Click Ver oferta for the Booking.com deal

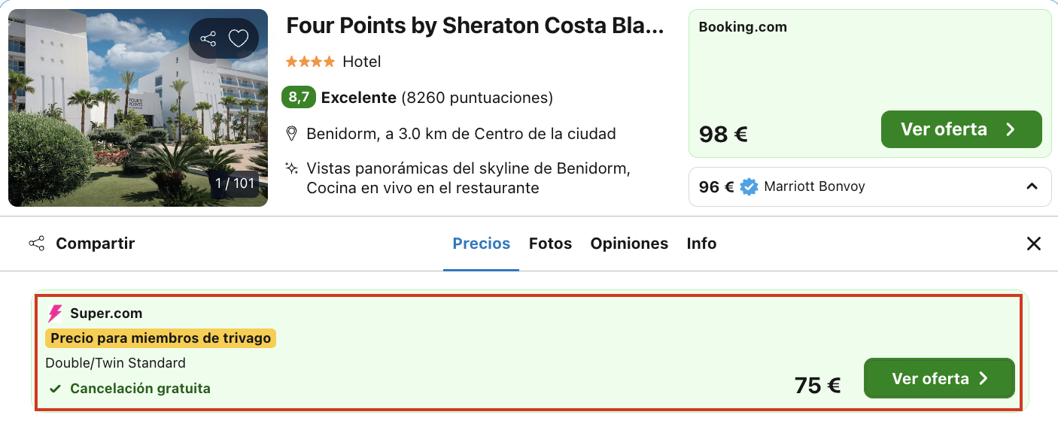tap(961, 129)
